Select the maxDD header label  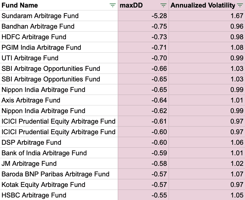(x=131, y=5)
